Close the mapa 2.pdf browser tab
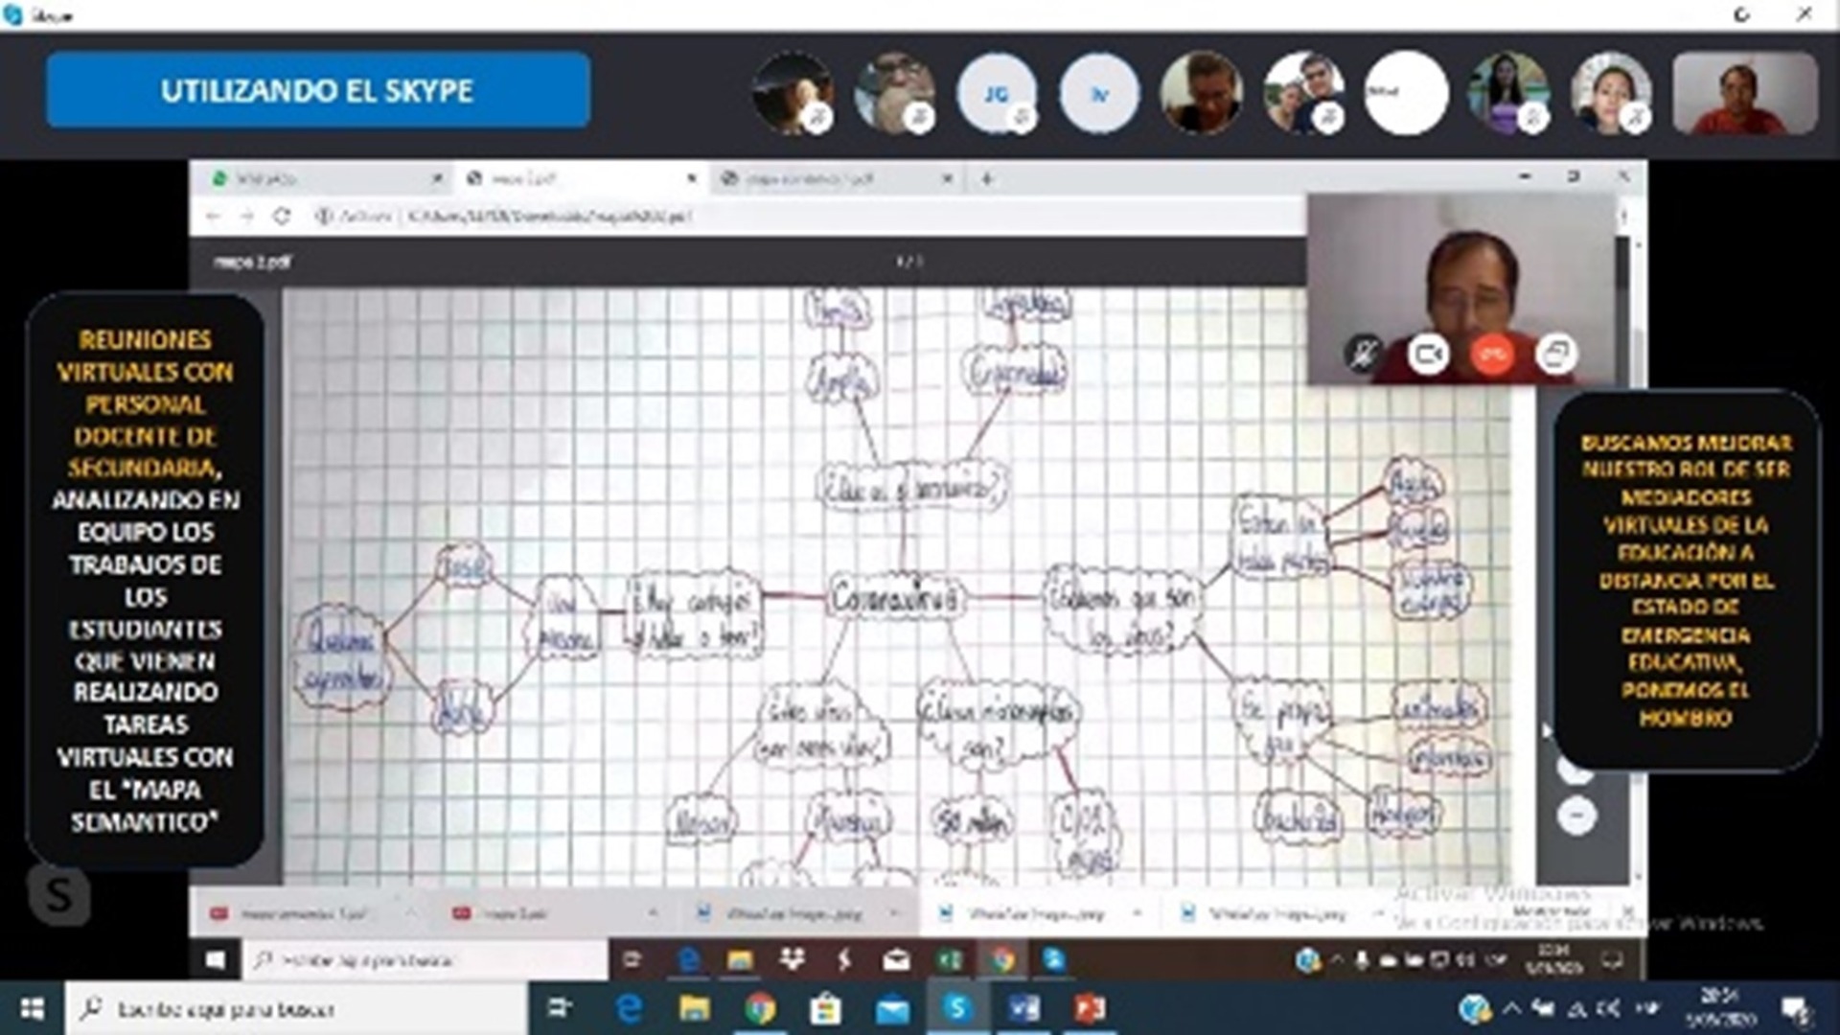The width and height of the screenshot is (1840, 1035). 691,178
